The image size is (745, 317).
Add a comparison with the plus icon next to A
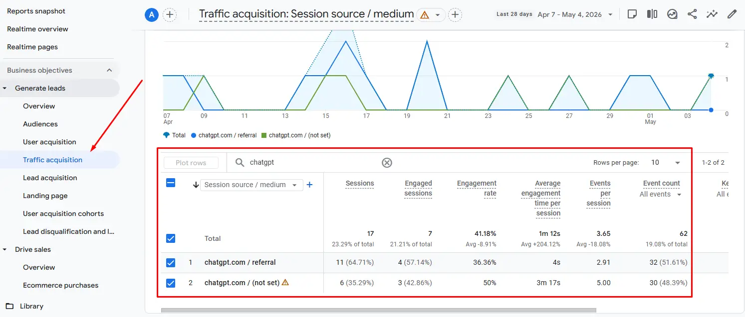(170, 14)
